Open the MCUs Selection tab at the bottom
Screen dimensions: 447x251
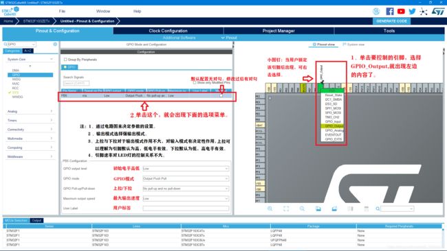16,220
